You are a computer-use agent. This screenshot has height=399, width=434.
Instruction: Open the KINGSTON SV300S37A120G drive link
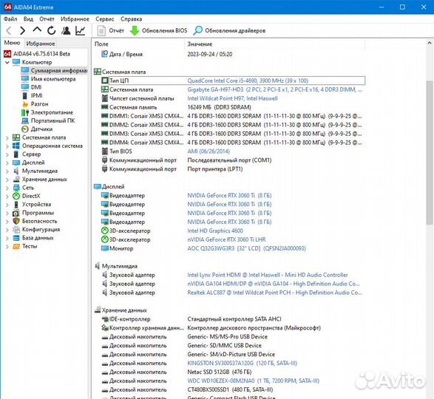coord(243,363)
